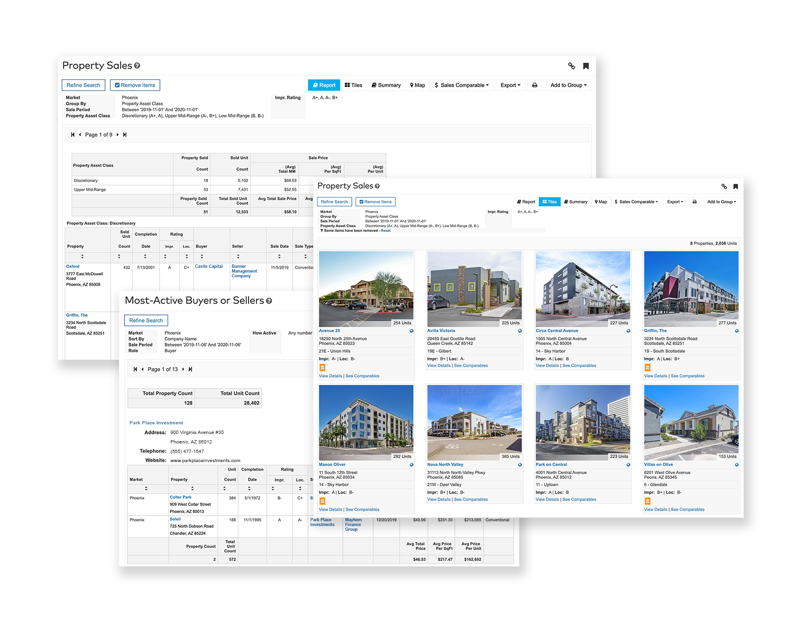Open the Castle Capital buyer link
Screen dimensions: 801x622
(x=209, y=266)
